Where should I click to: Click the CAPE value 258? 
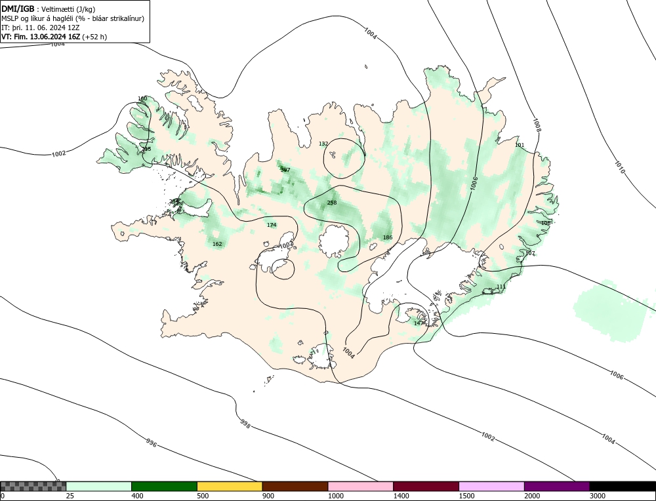332,203
